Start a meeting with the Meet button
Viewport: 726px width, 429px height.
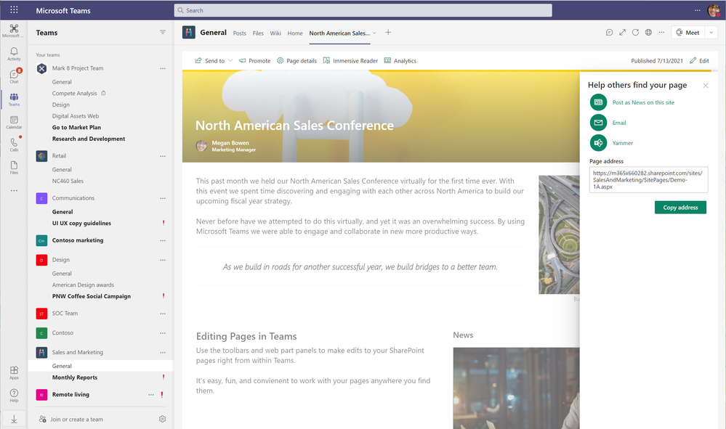pos(687,33)
